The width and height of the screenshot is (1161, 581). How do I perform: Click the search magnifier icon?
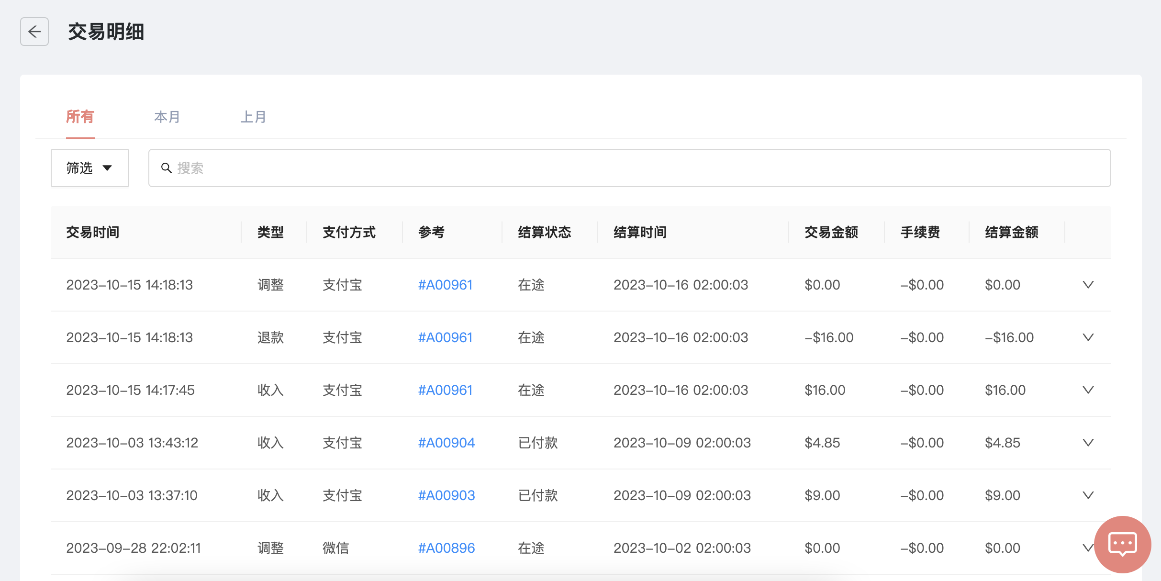tap(166, 168)
